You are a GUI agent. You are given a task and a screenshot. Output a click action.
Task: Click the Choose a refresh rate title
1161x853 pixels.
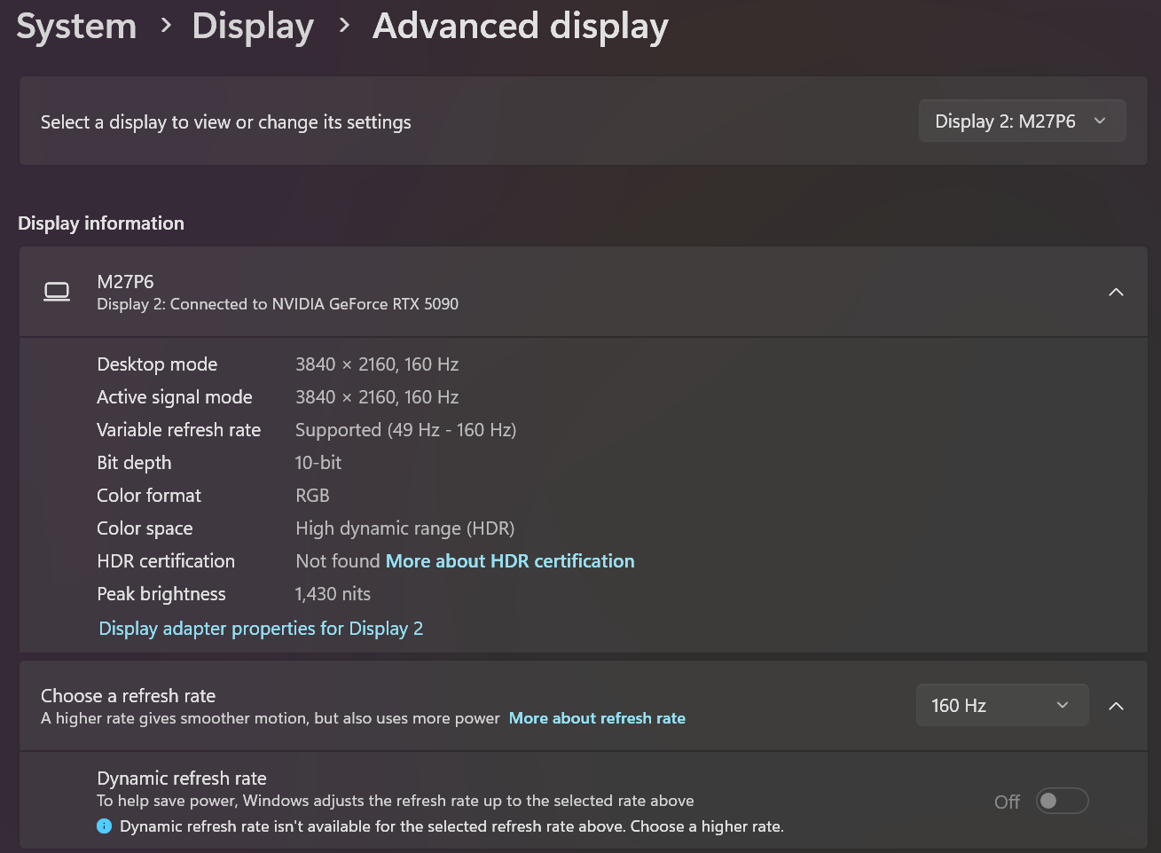[x=128, y=696]
